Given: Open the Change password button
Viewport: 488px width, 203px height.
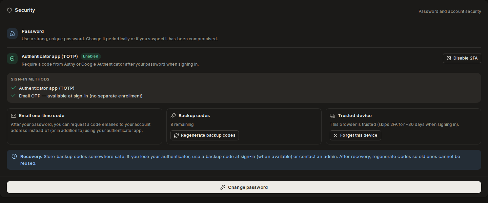Looking at the screenshot, I should click(x=244, y=187).
